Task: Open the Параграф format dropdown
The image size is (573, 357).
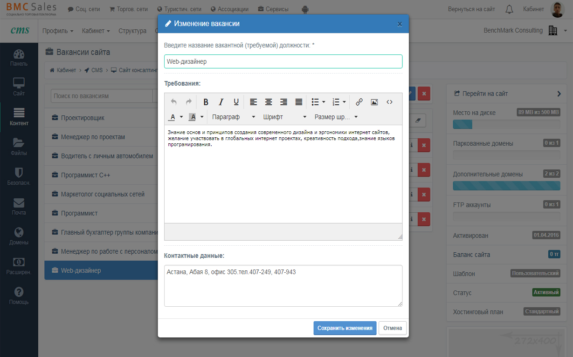Action: point(233,117)
